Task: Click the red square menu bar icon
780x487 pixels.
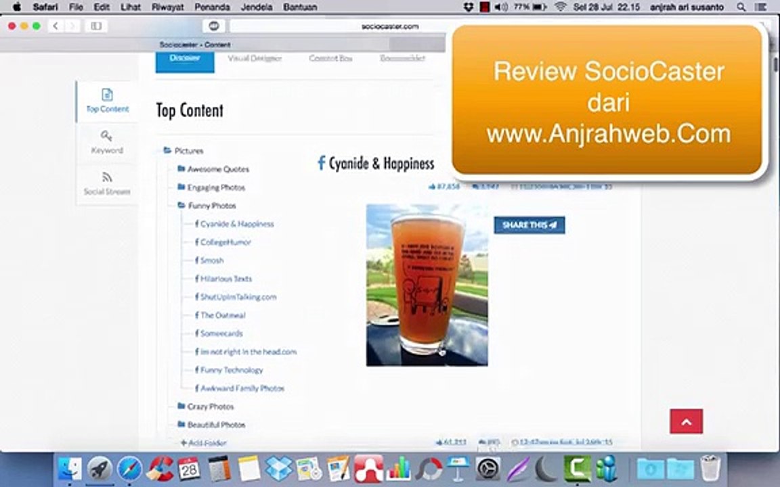Action: [x=484, y=7]
